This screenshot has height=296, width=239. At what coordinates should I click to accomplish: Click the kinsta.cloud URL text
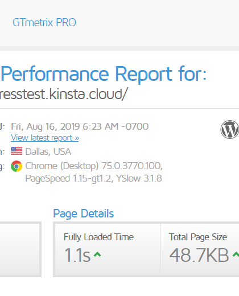(64, 94)
